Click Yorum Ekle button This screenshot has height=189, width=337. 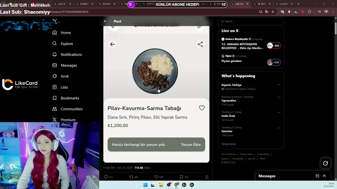click(x=191, y=145)
